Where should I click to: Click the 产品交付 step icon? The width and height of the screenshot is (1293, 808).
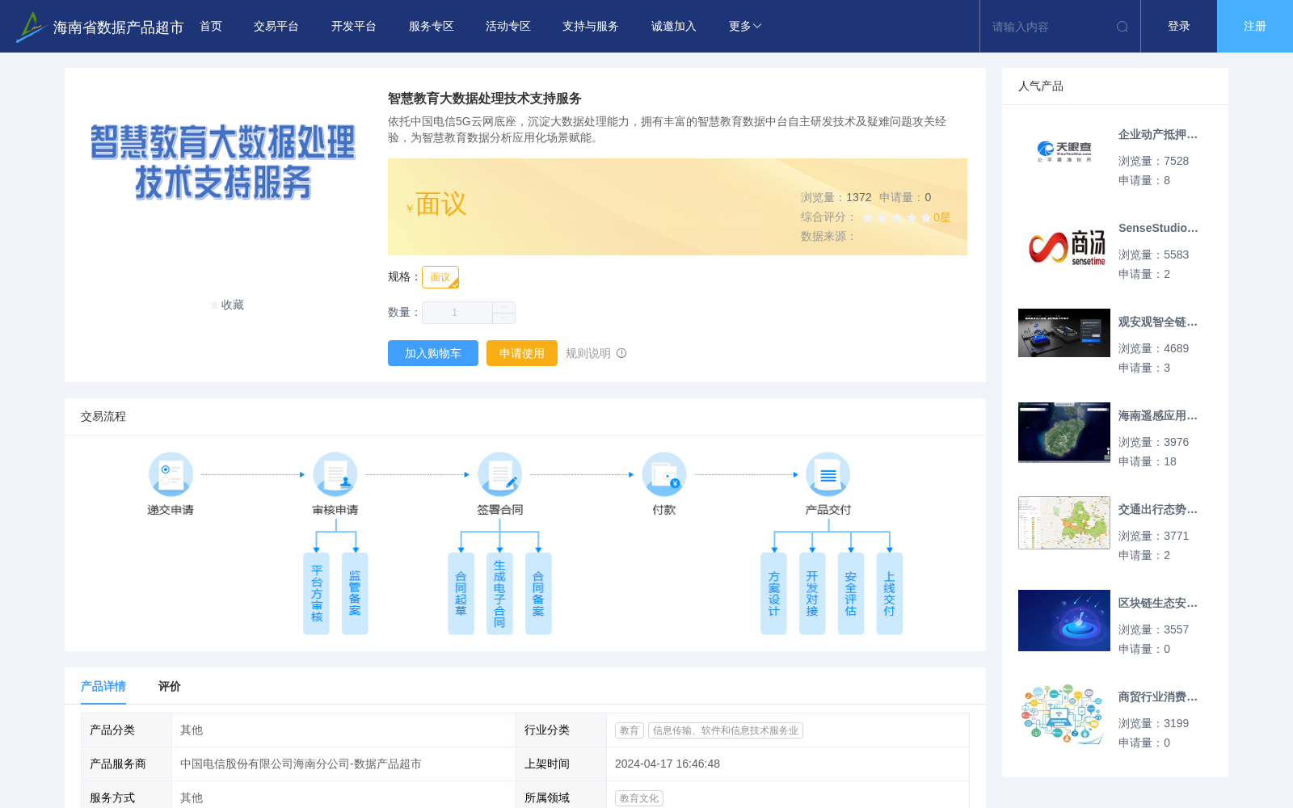pos(828,474)
